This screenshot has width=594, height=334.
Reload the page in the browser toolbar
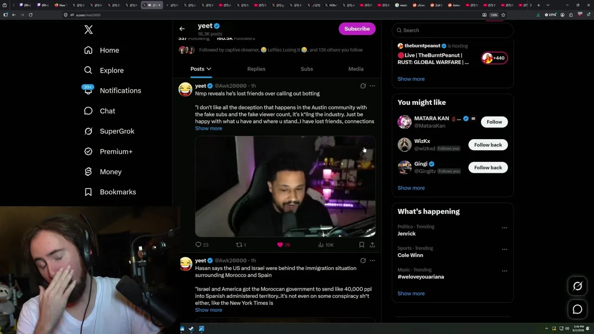[x=31, y=15]
